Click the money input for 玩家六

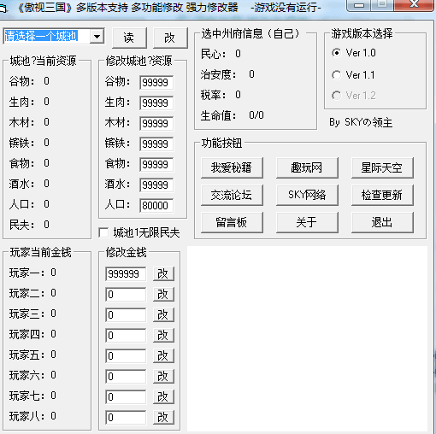(126, 377)
